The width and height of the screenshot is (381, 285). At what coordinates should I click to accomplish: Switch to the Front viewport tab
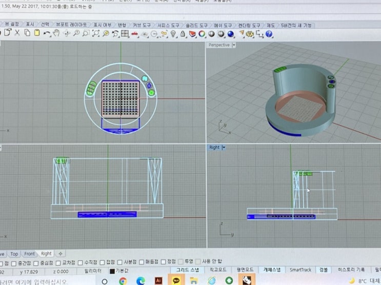click(29, 254)
